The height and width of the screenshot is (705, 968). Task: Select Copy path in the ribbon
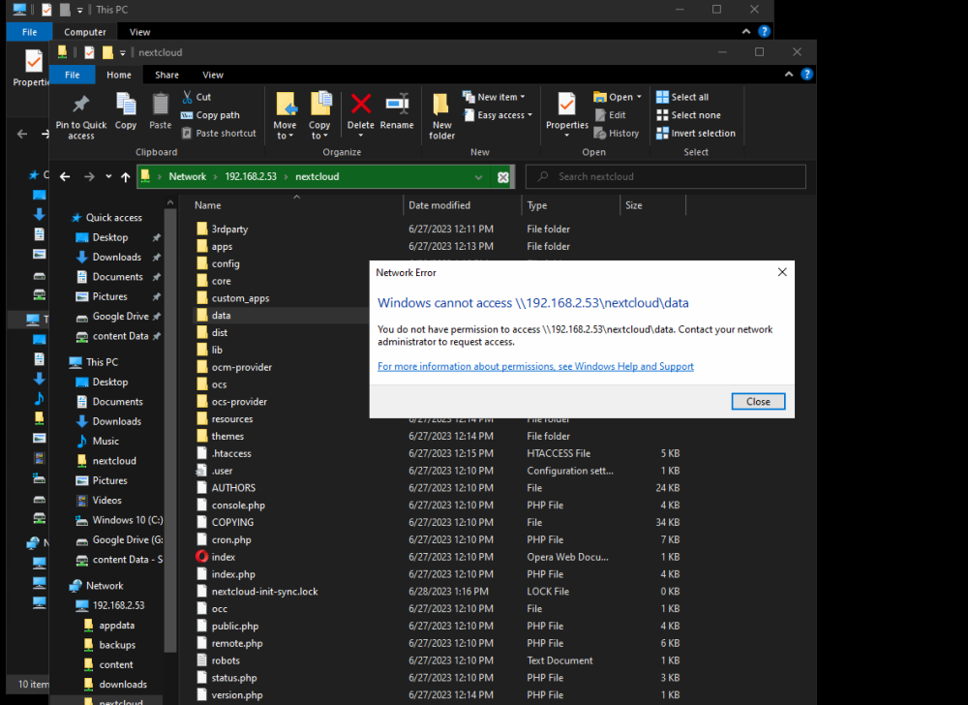(x=210, y=115)
